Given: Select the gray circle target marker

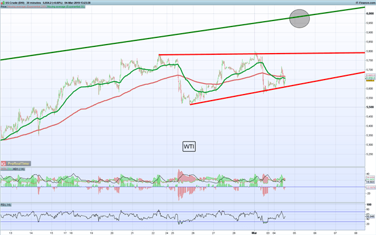Looking at the screenshot, I should pyautogui.click(x=299, y=19).
